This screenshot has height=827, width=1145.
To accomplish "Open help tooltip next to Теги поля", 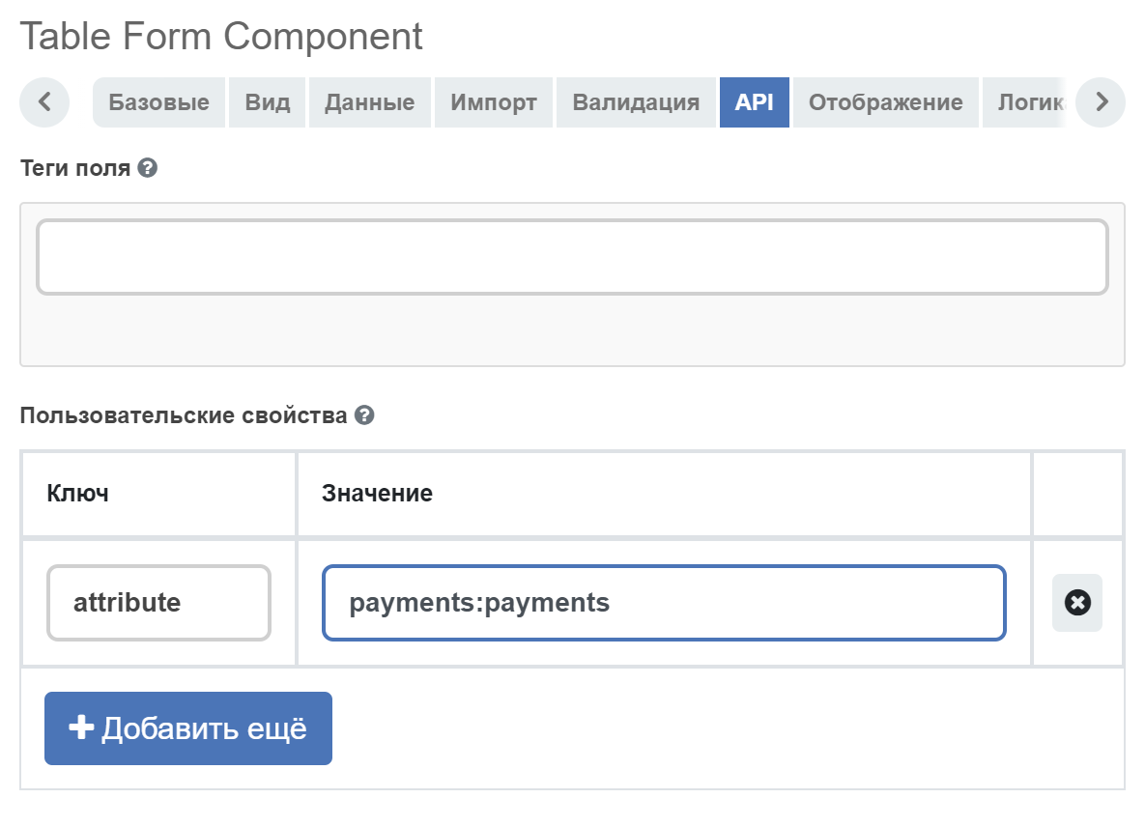I will (148, 168).
